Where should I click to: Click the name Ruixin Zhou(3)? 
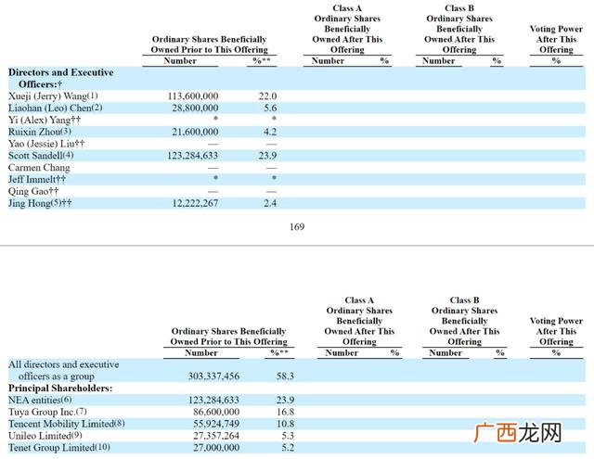point(40,132)
